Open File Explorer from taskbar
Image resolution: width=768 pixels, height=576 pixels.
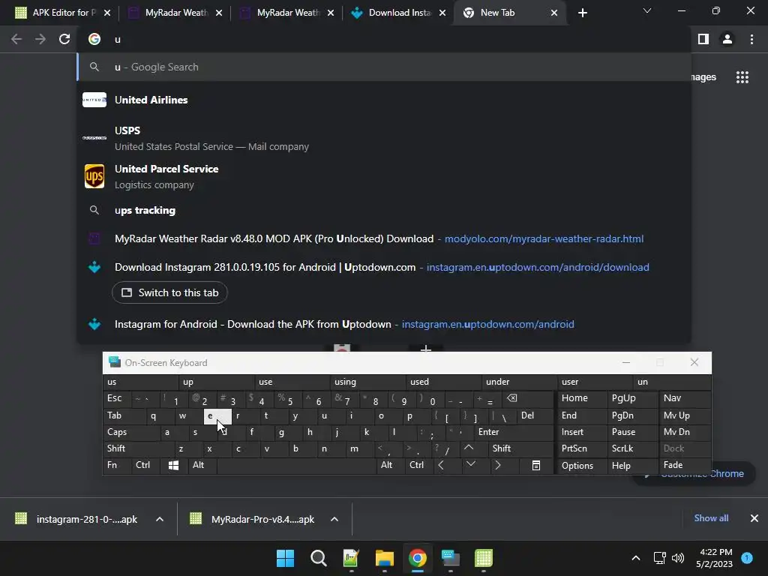pos(385,558)
